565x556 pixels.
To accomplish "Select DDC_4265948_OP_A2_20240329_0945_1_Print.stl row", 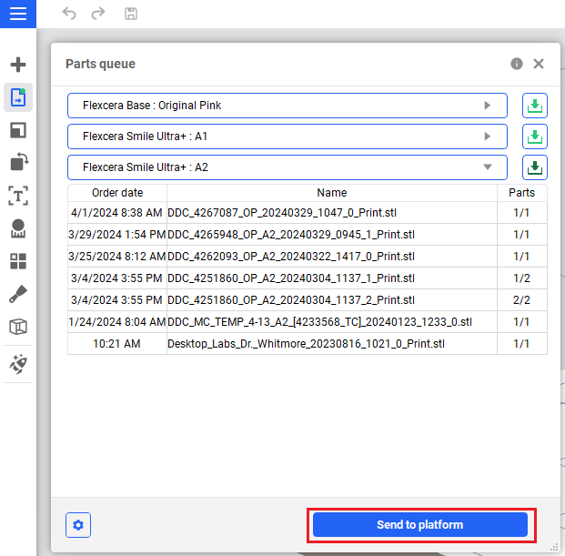I will 308,235.
